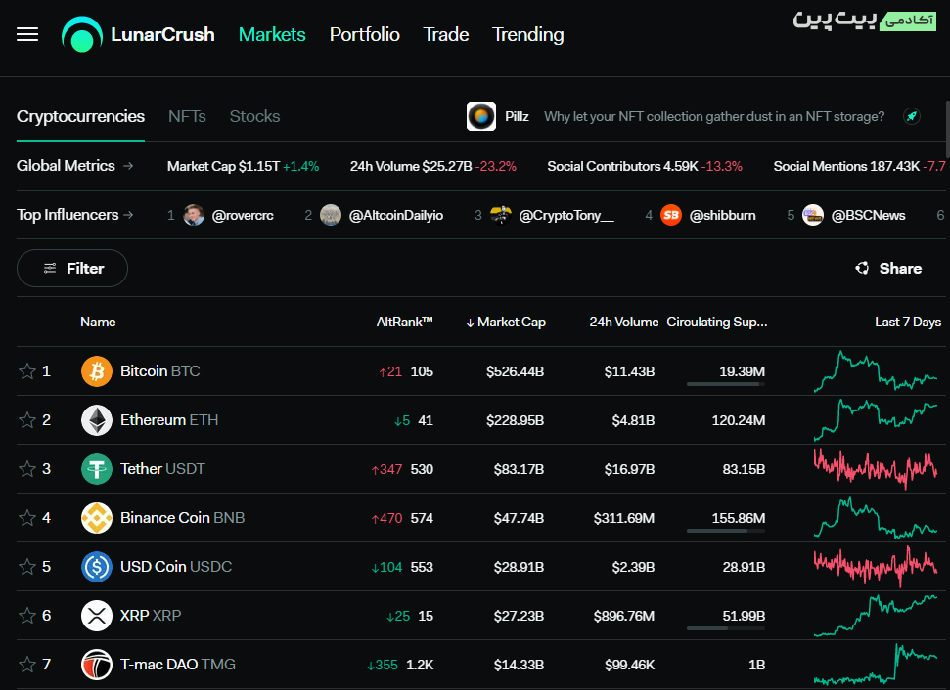The width and height of the screenshot is (950, 690).
Task: Click the LunarCrush logo icon
Action: click(82, 34)
